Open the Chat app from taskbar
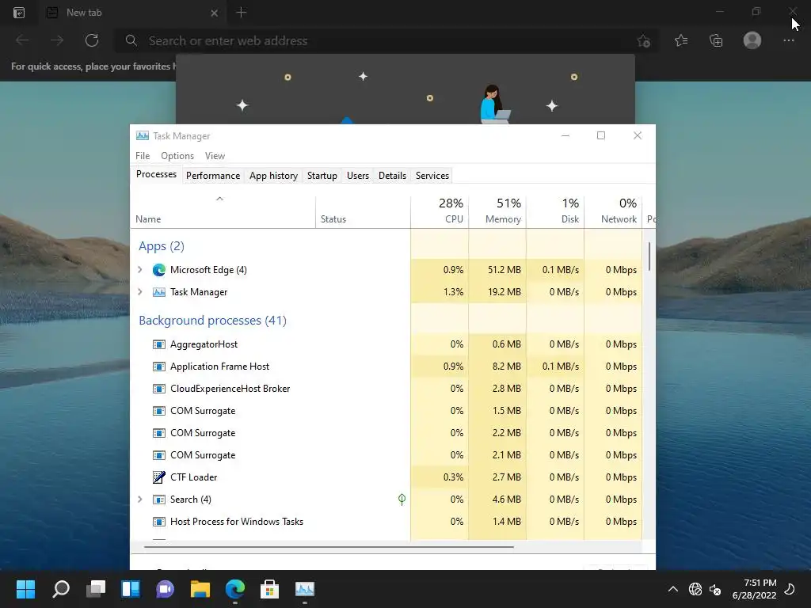The width and height of the screenshot is (811, 608). (x=165, y=589)
